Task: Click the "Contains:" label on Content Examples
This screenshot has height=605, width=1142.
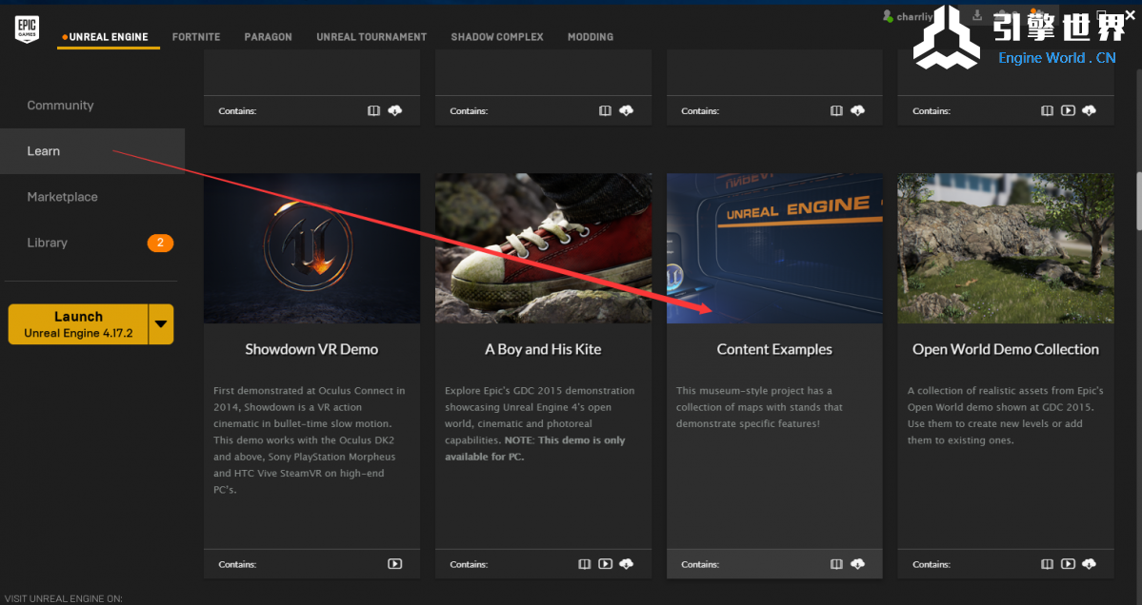Action: pos(700,564)
